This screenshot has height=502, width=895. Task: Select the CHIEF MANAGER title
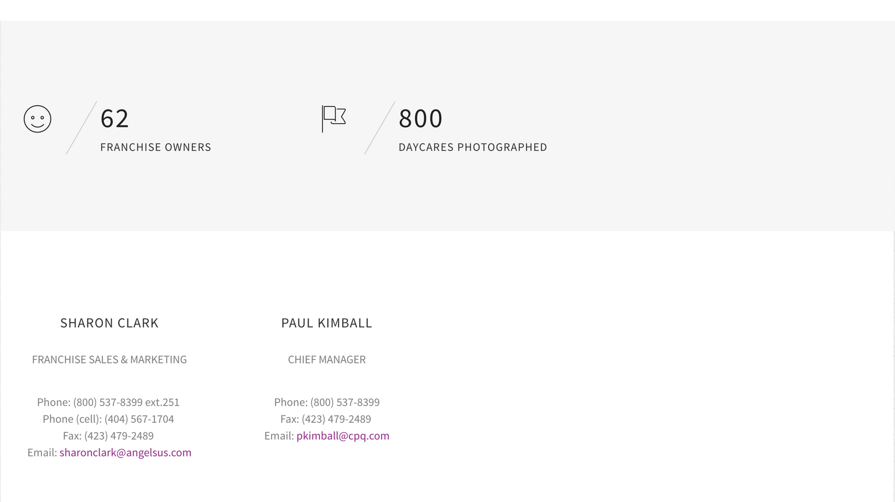(x=327, y=360)
